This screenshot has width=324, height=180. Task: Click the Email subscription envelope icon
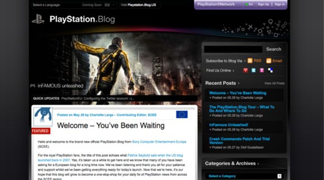269,61
